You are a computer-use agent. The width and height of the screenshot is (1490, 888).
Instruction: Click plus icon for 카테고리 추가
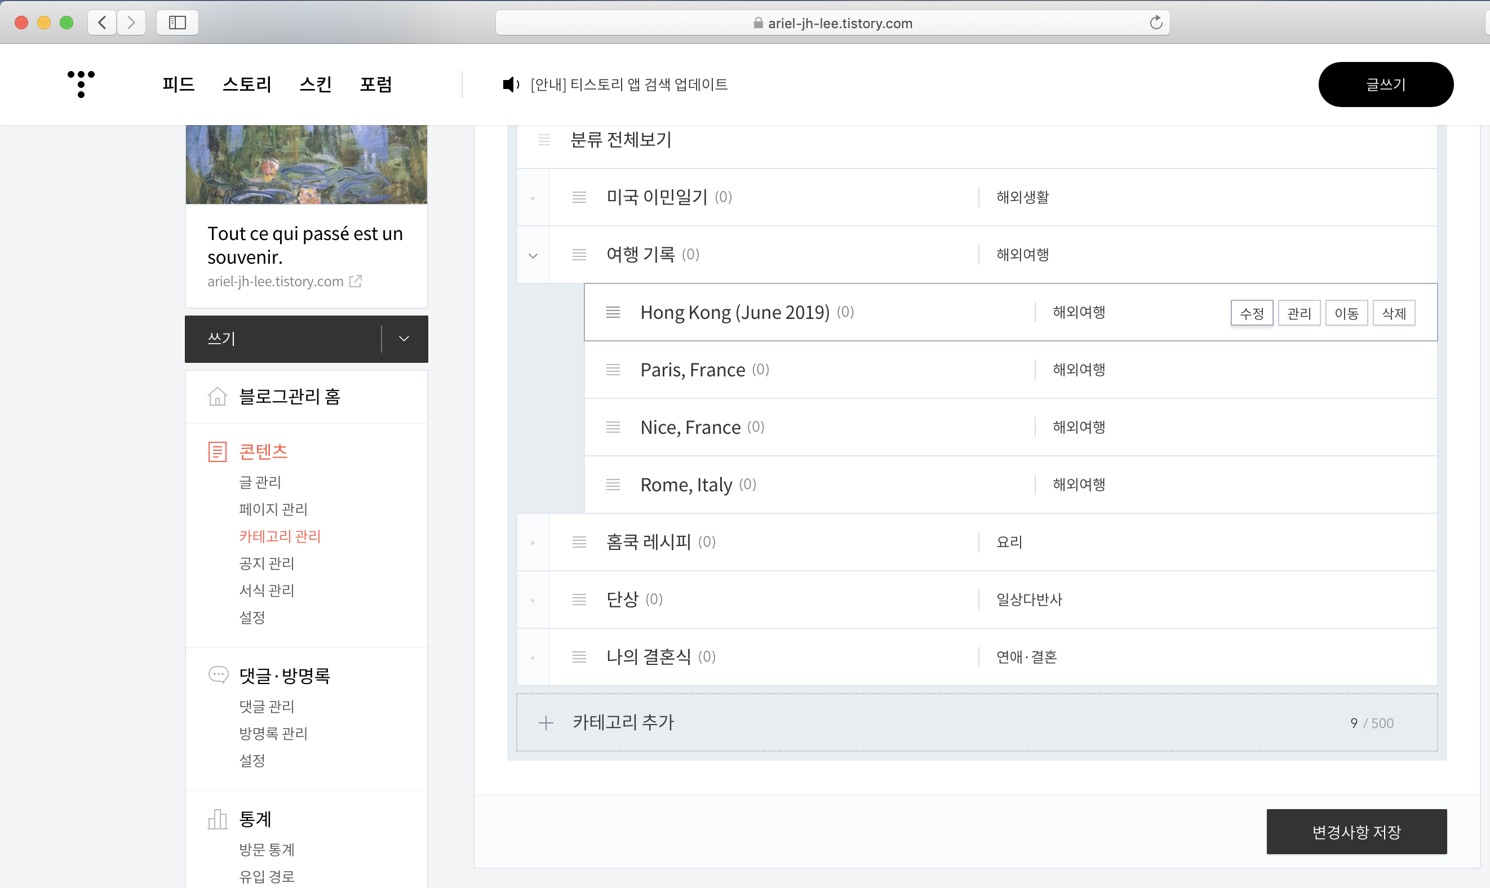click(546, 723)
